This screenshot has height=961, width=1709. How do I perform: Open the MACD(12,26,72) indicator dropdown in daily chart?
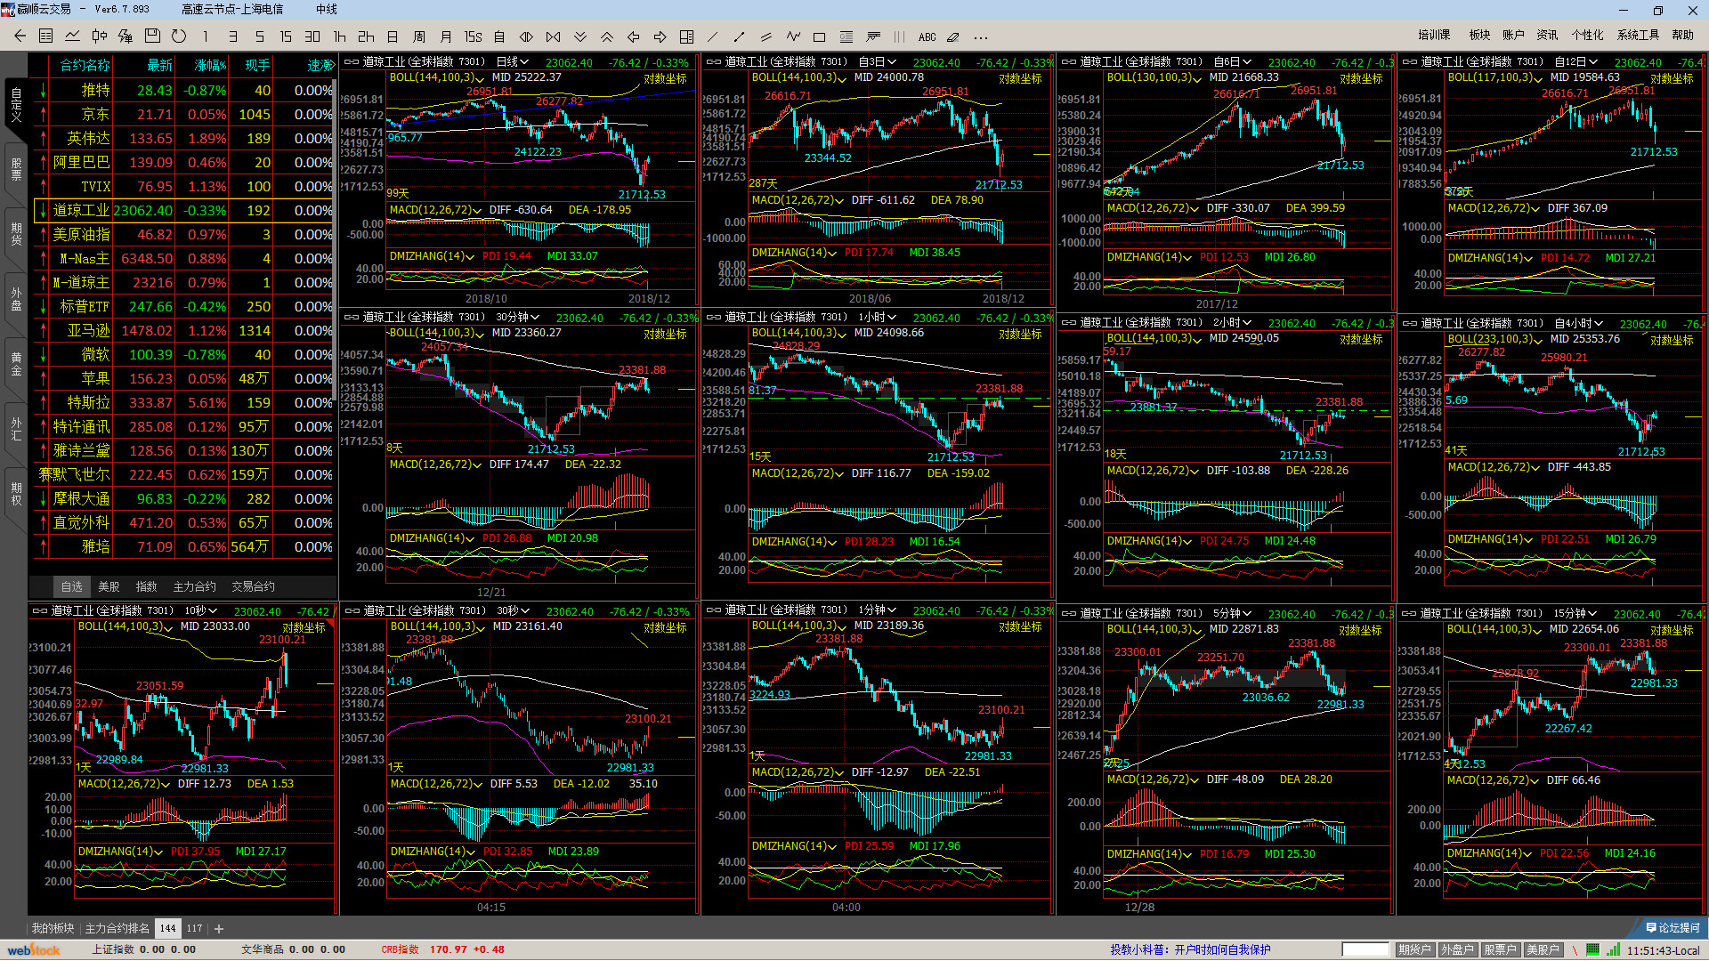point(436,210)
